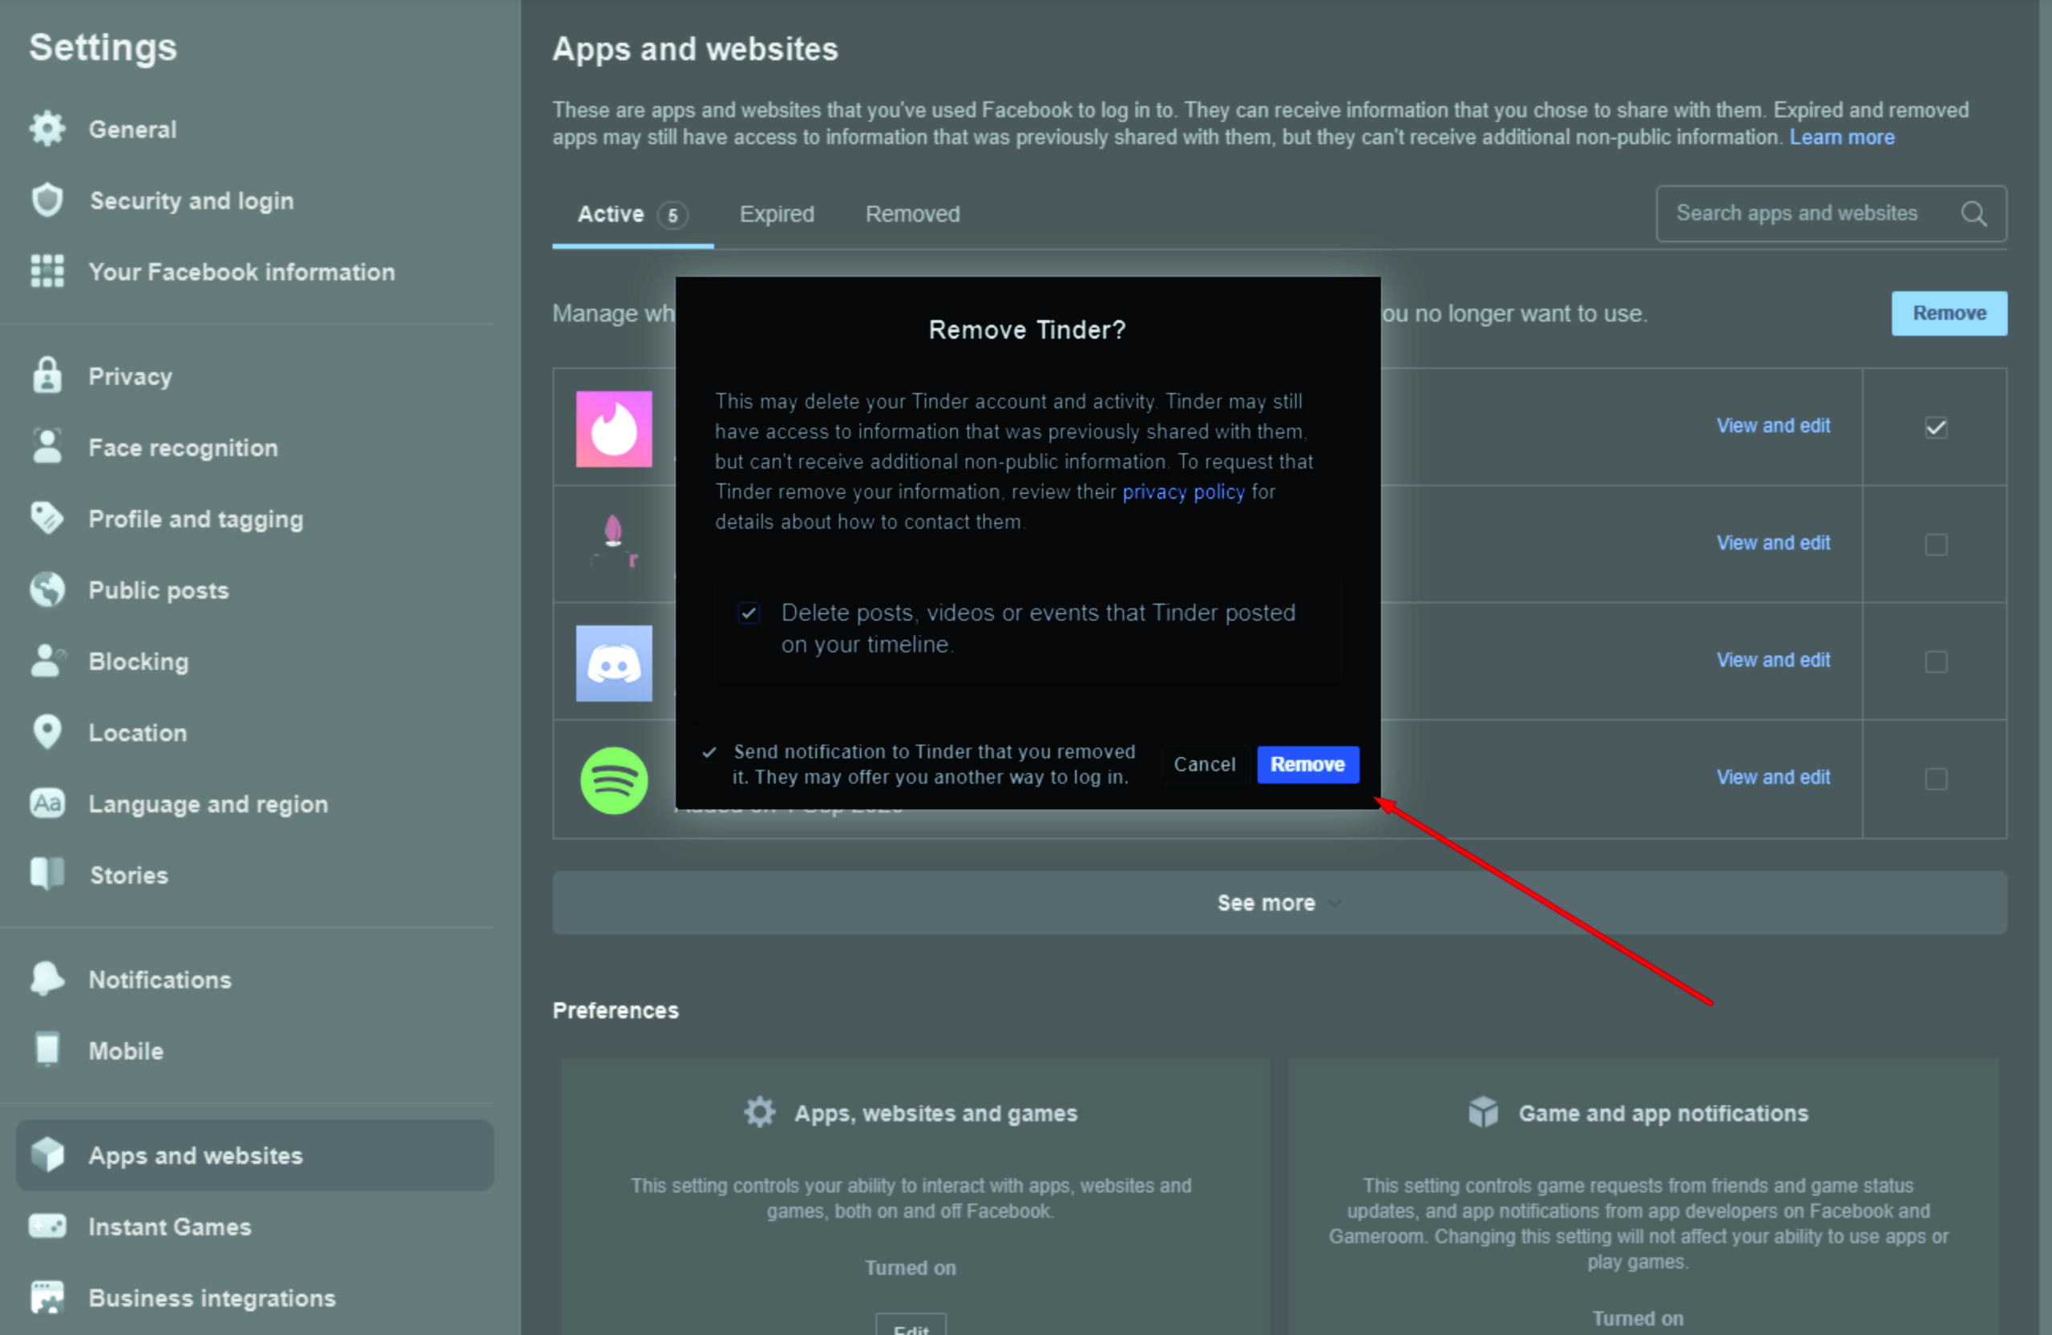
Task: Open Security and login settings
Action: coord(192,201)
